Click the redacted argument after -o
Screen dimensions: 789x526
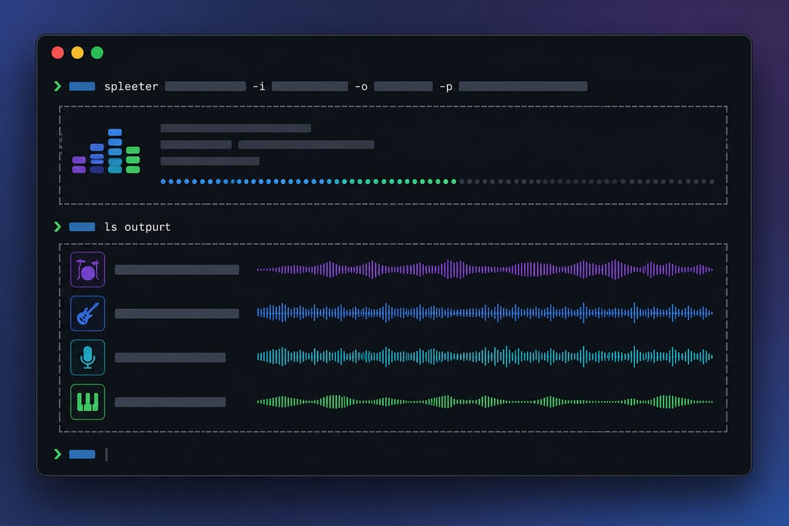coord(403,86)
